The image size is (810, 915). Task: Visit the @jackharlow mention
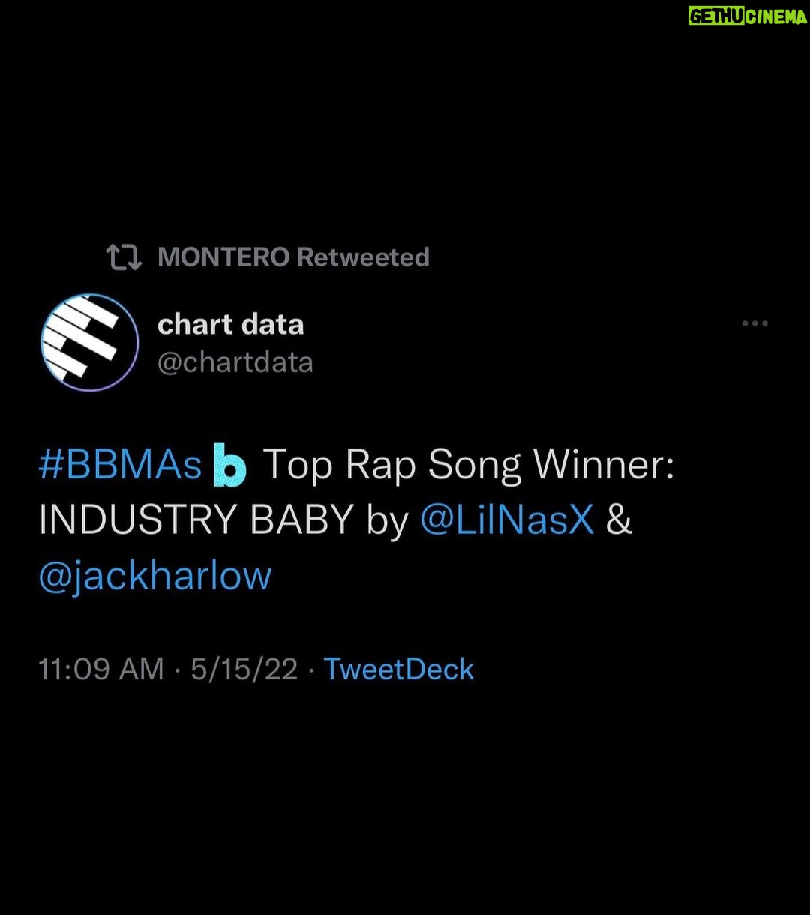point(155,576)
